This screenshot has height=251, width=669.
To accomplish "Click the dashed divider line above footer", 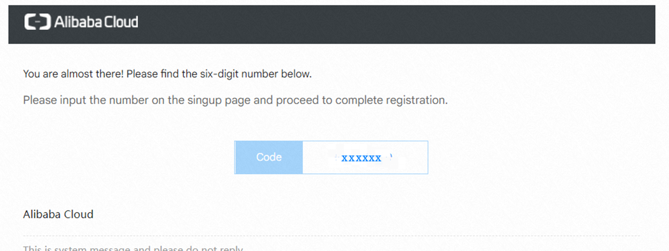I will [331, 236].
